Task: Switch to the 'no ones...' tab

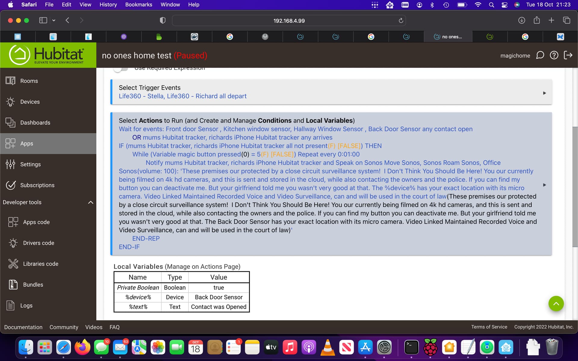Action: coord(448,37)
